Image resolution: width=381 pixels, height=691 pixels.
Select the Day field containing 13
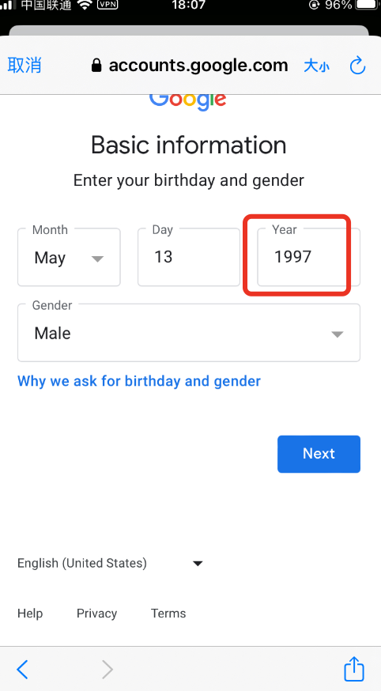pos(188,257)
